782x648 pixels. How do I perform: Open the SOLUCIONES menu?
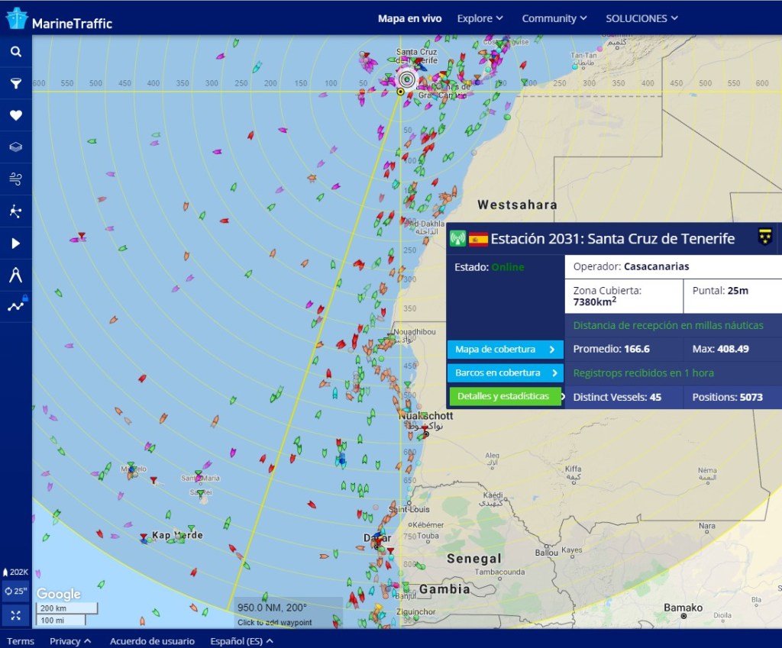[x=641, y=18]
